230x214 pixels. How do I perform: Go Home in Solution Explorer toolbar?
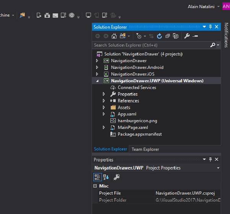[x=114, y=36]
